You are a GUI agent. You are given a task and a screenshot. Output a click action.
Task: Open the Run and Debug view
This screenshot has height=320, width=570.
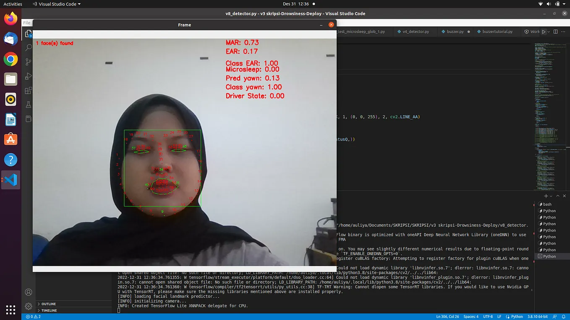(28, 76)
